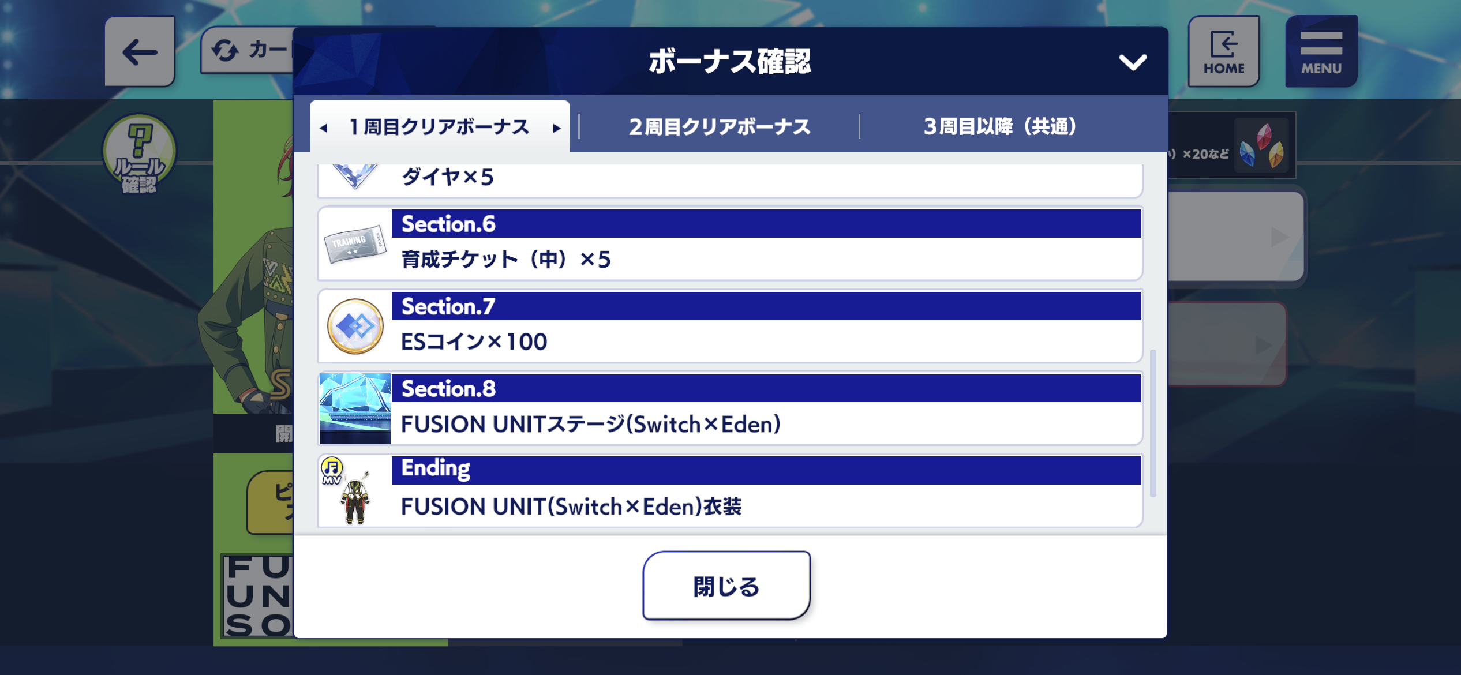Click the diamond icon in top reward row
The image size is (1461, 675).
point(355,176)
